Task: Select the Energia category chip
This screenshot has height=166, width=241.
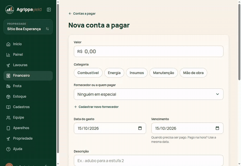Action: [x=114, y=73]
